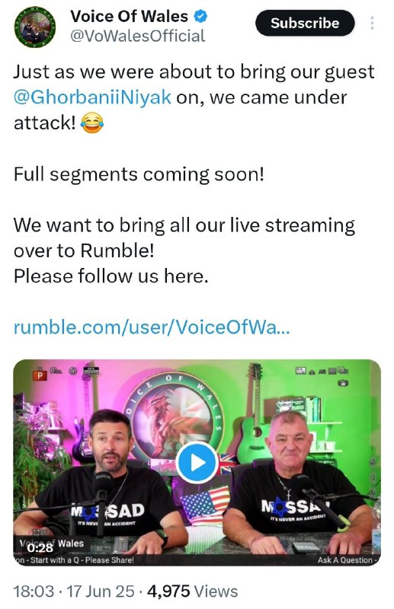Click the round timer icon in video overlay
Viewport: 394px width, 609px height.
tap(73, 371)
